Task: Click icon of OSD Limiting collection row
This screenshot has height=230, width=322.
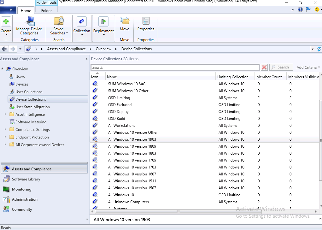Action: click(x=95, y=97)
